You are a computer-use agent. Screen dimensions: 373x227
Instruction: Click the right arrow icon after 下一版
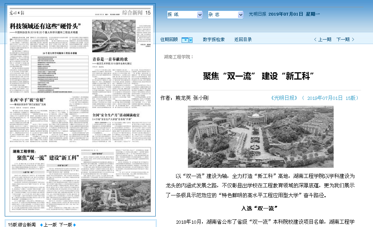[x=74, y=224]
